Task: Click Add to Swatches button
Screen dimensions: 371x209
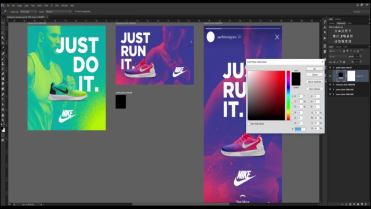Action: point(314,82)
